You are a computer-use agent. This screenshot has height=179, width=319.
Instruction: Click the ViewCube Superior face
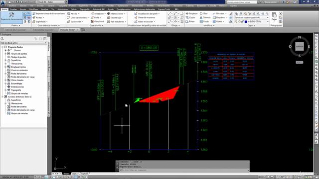(300, 46)
